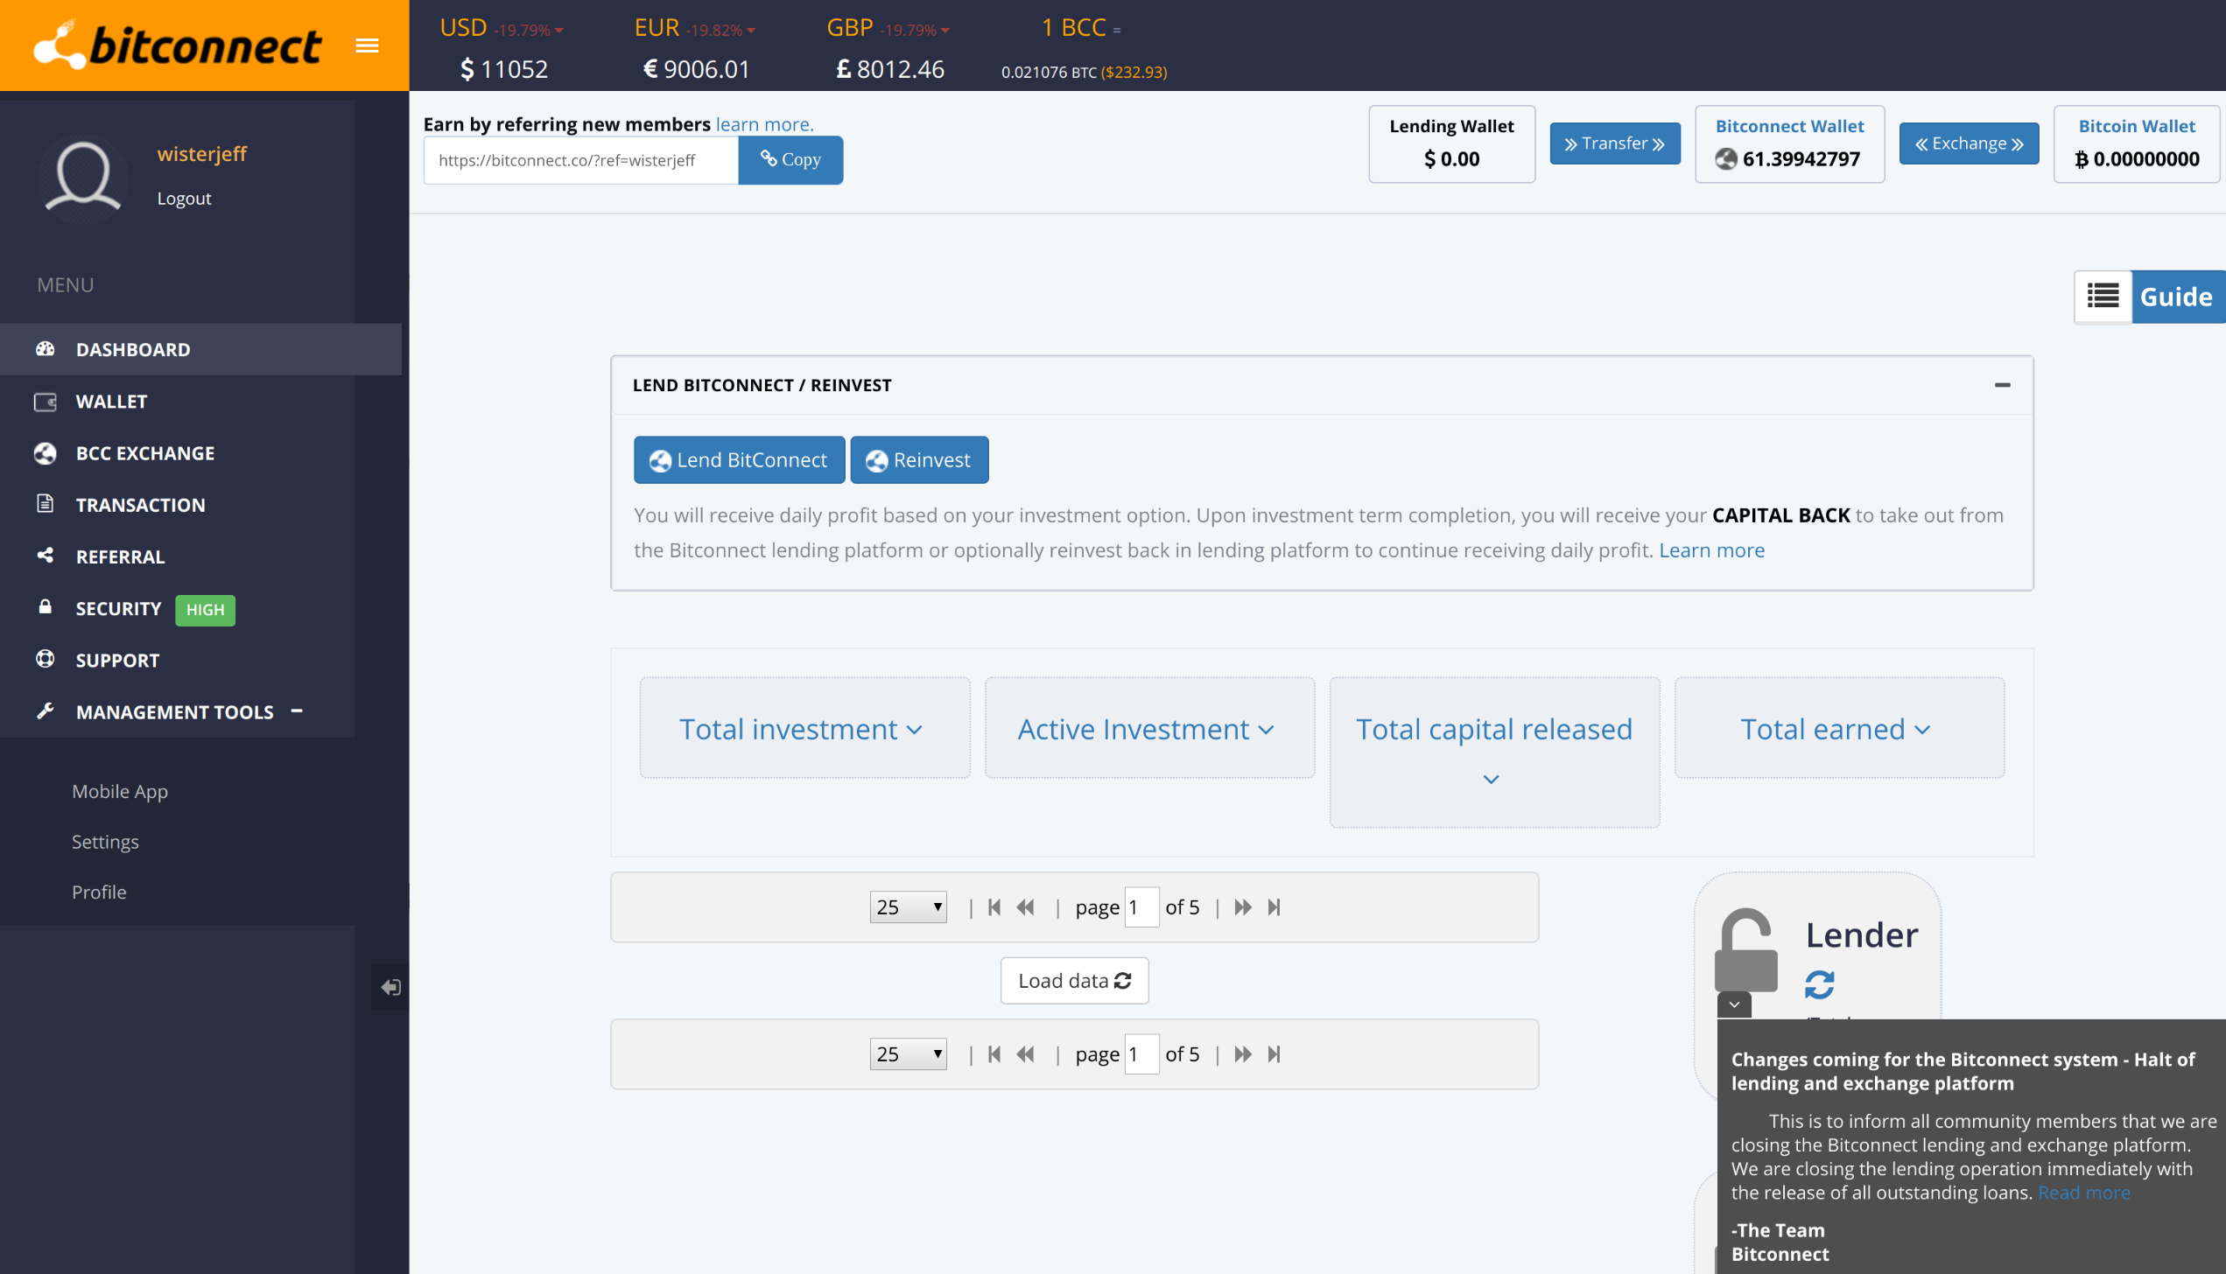Toggle the Guide view with the list icon

coord(2102,297)
